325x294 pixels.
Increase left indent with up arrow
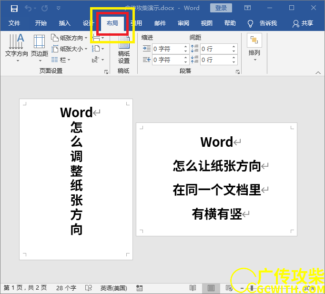(x=186, y=46)
